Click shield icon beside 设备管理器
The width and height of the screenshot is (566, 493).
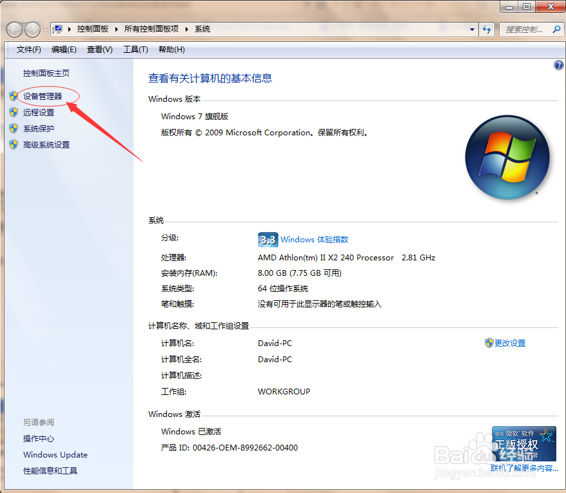tap(14, 96)
